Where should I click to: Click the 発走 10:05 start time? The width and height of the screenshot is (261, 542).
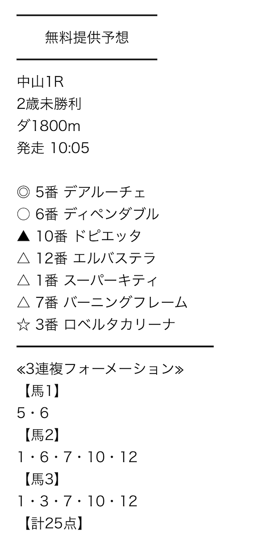coord(53,148)
